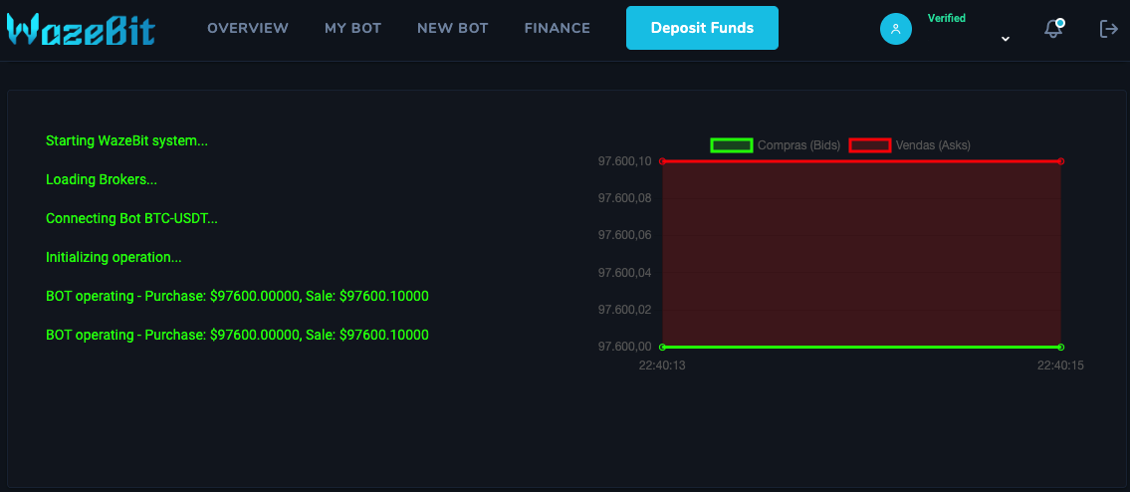Click the WazeBit logo
The height and width of the screenshot is (492, 1130).
pos(81,29)
